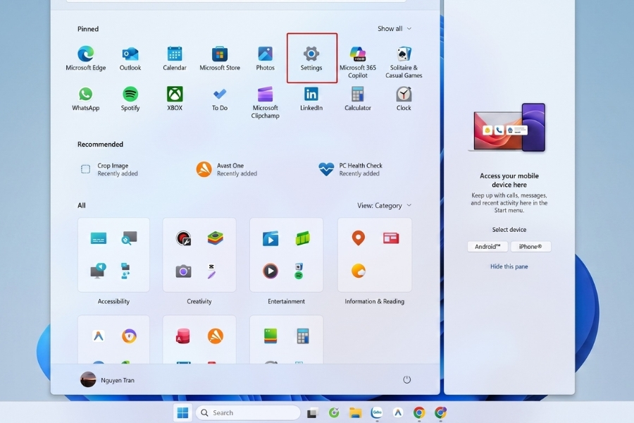Click the Hide this pane link

[509, 266]
